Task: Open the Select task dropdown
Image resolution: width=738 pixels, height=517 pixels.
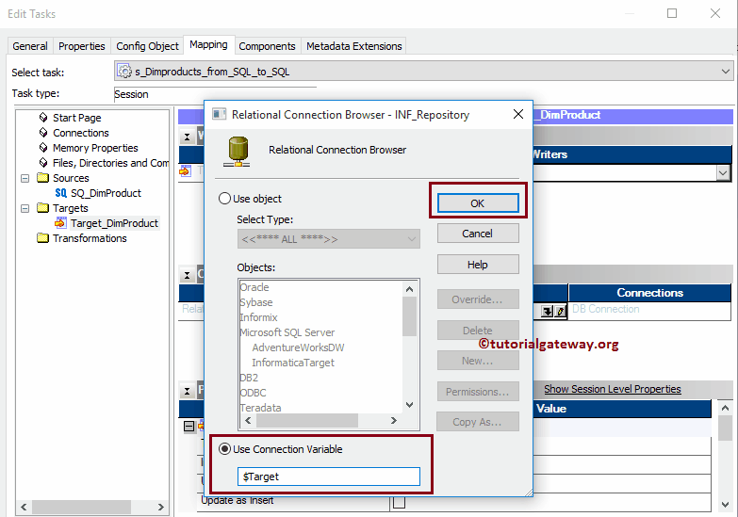Action: (726, 72)
